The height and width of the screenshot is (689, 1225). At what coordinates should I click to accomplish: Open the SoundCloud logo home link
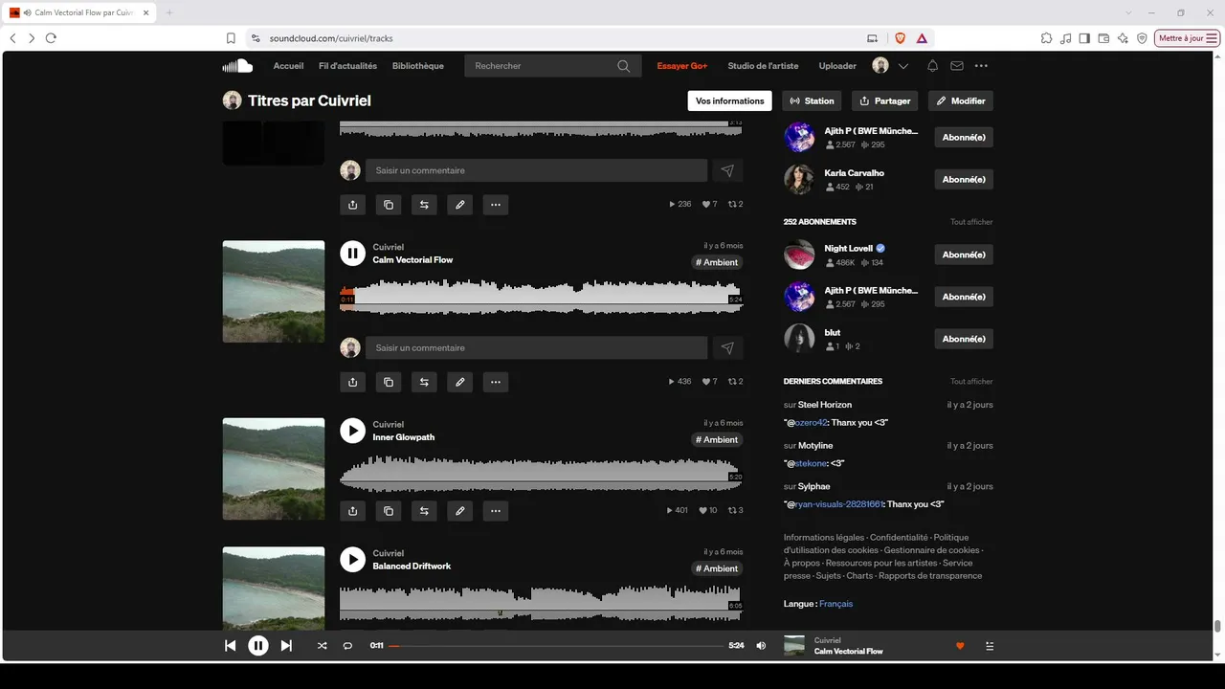pos(237,66)
